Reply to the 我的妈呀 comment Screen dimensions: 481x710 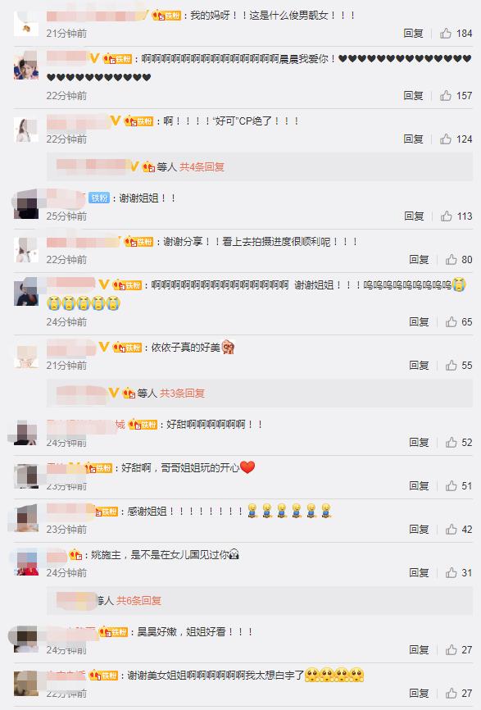pos(414,33)
